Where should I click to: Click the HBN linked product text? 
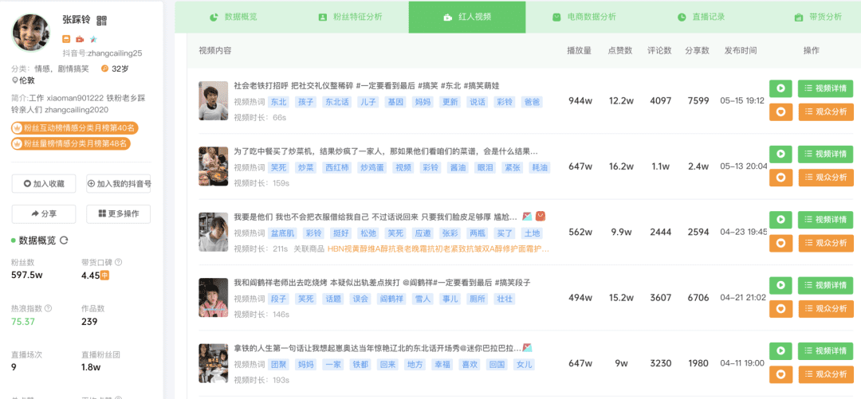pos(438,248)
